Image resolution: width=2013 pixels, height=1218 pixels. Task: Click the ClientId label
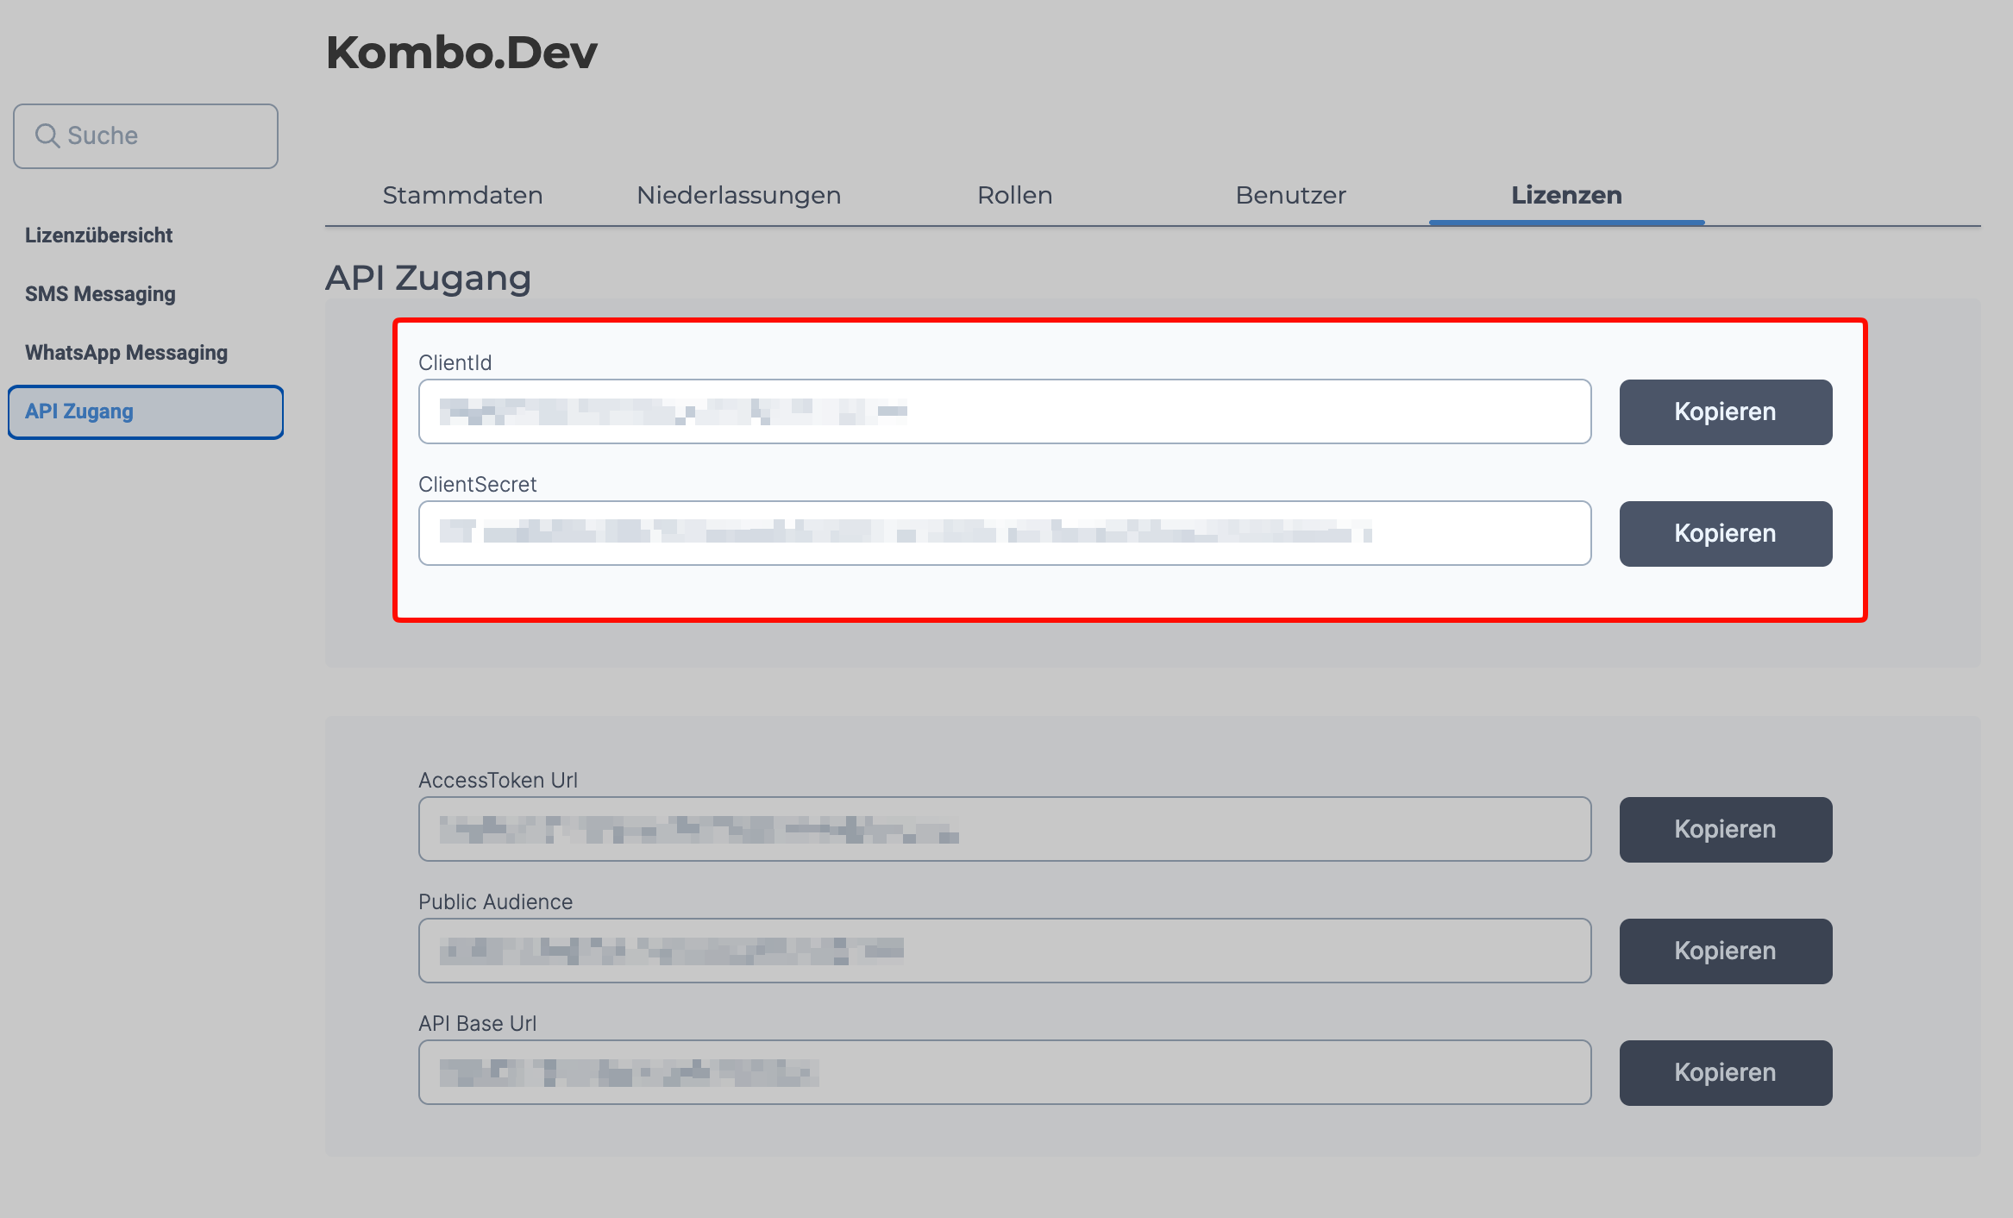coord(455,362)
